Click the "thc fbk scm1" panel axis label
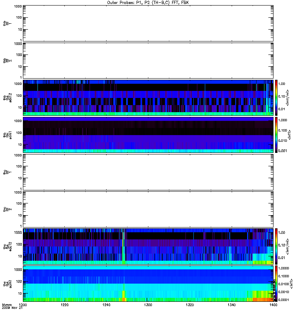This screenshot has width=296, height=316. tap(7, 284)
